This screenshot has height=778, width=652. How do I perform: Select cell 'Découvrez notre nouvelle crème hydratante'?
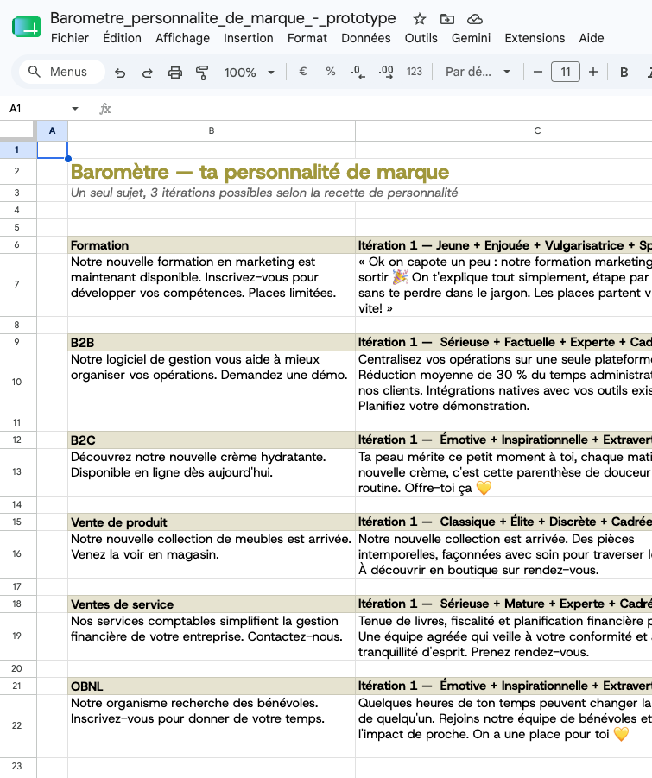pyautogui.click(x=212, y=472)
